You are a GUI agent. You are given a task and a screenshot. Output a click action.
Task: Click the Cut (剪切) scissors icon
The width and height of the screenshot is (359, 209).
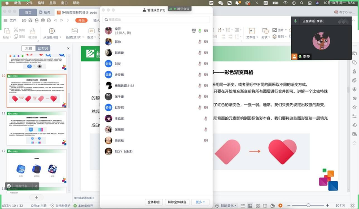point(16,30)
